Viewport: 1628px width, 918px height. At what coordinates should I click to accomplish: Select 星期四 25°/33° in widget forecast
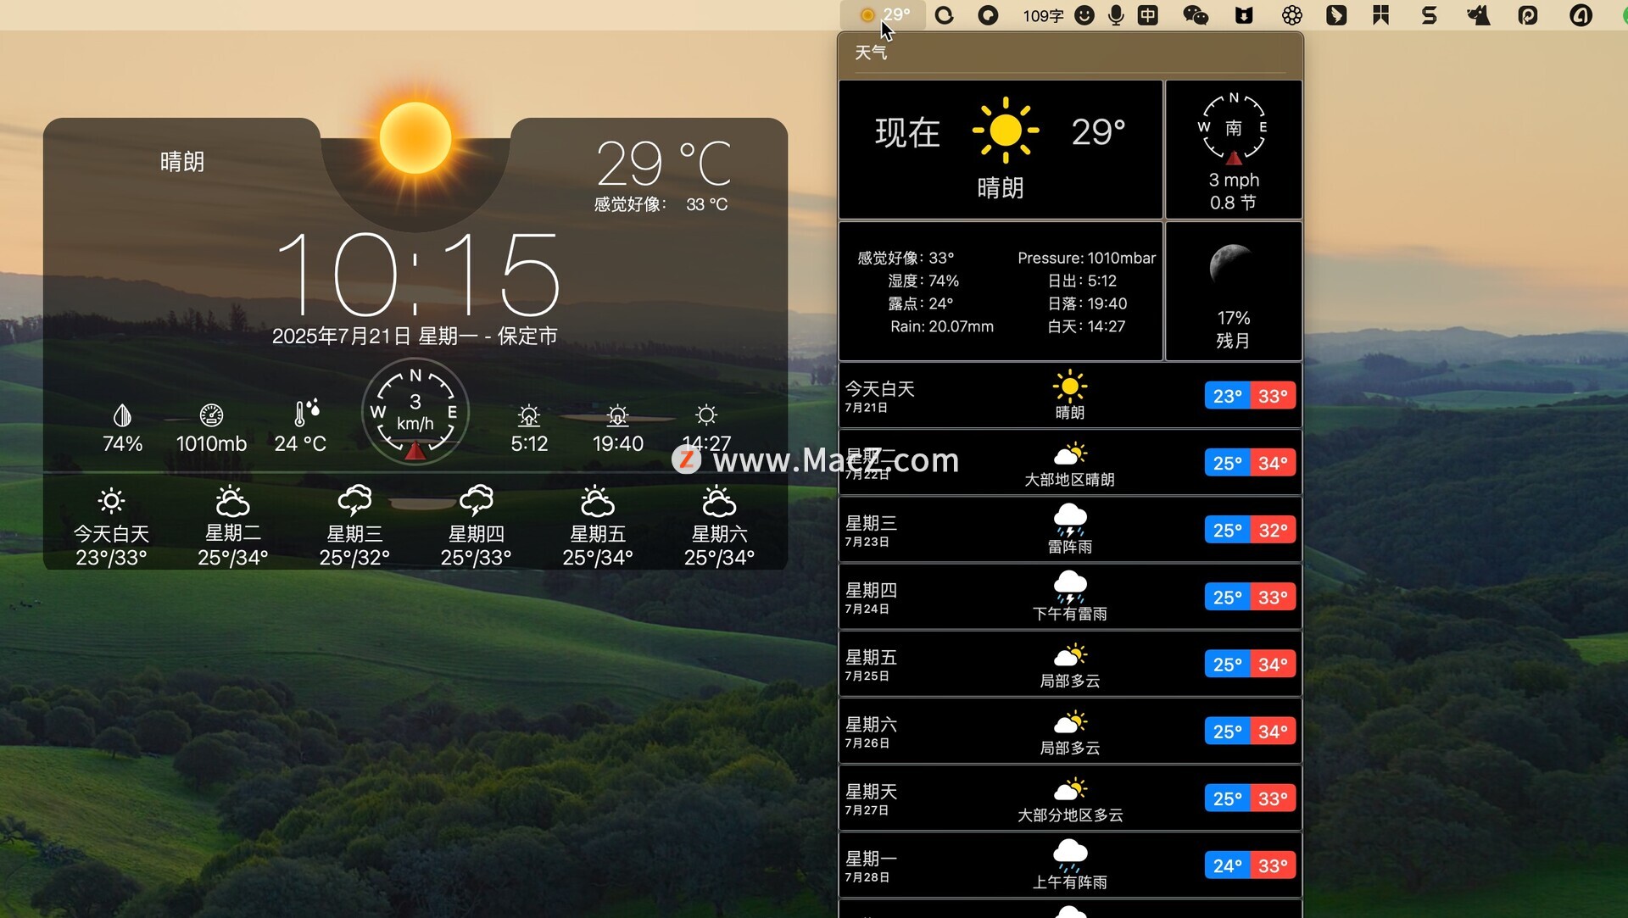tap(476, 526)
